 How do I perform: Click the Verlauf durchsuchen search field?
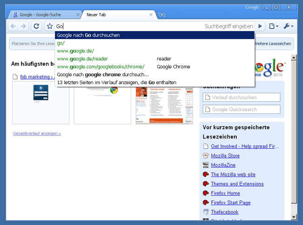(241, 97)
